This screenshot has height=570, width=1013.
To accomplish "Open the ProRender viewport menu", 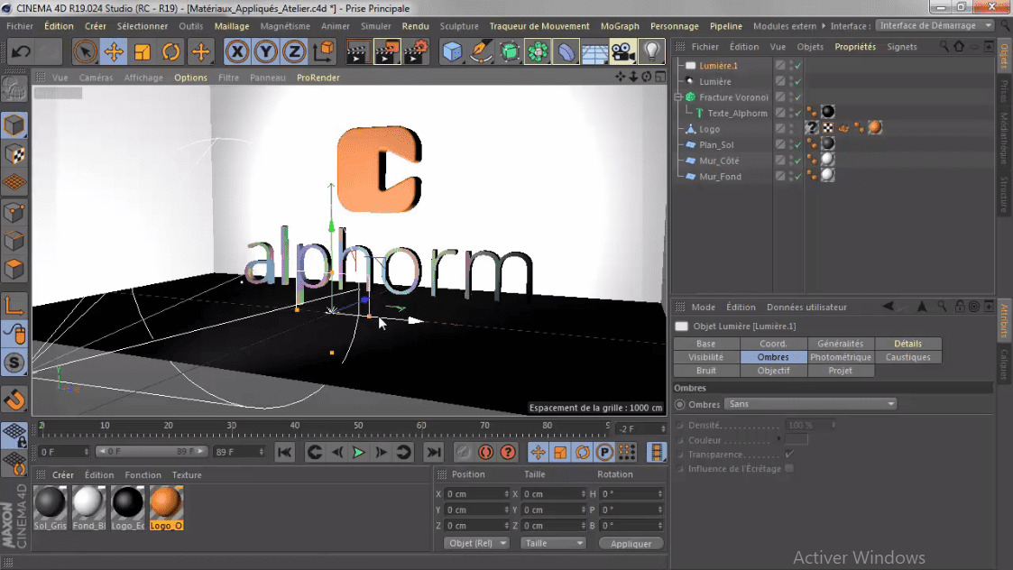I will pos(318,78).
